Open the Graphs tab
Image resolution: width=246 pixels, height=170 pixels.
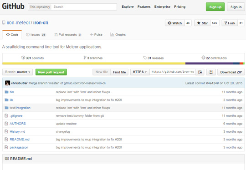118,35
